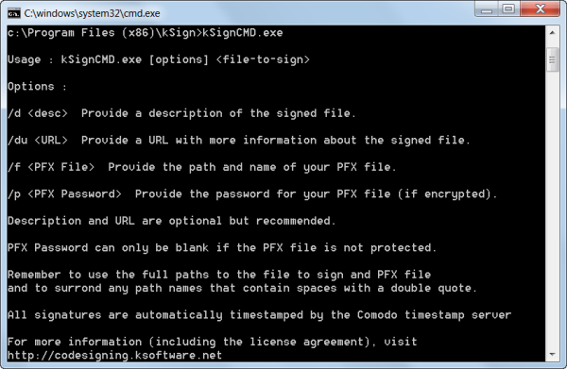Click the /f <PFX File> option text
This screenshot has height=369, width=567.
[x=51, y=167]
